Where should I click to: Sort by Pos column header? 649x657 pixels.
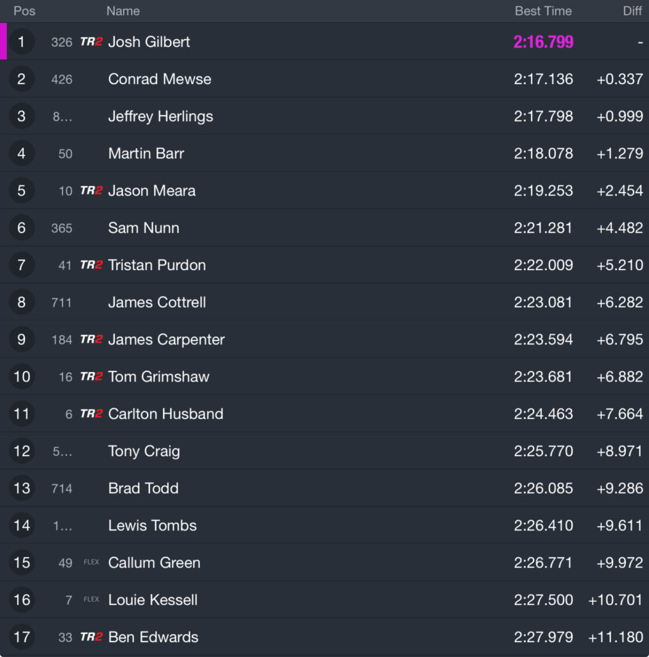(24, 11)
